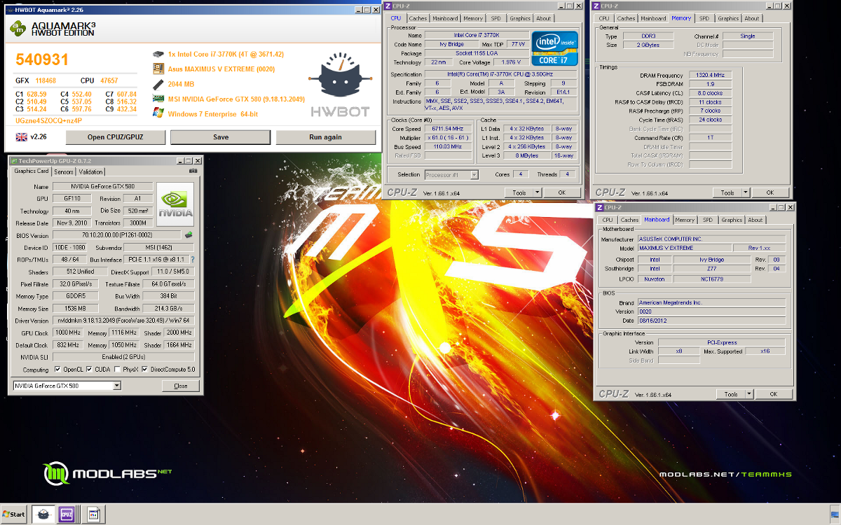Click the motherboard icon beside Asus MAXIMUS V EXTREME
Viewport: 841px width, 525px height.
[x=158, y=69]
